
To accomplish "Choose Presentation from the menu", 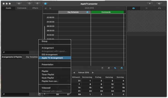I will 55,64.
